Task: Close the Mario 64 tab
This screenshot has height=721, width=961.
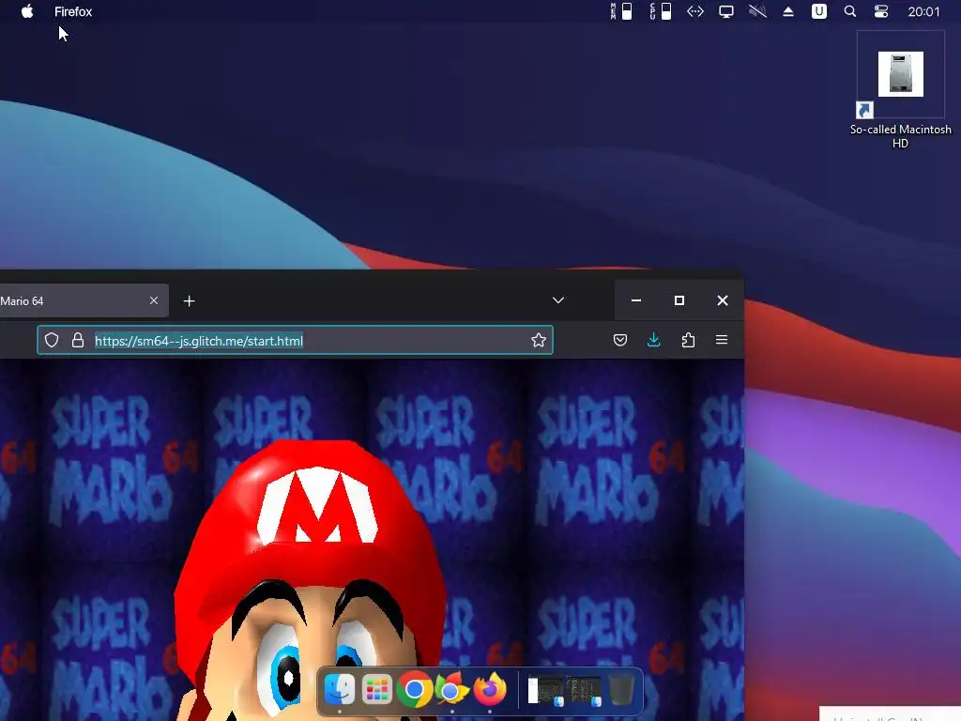Action: point(154,300)
